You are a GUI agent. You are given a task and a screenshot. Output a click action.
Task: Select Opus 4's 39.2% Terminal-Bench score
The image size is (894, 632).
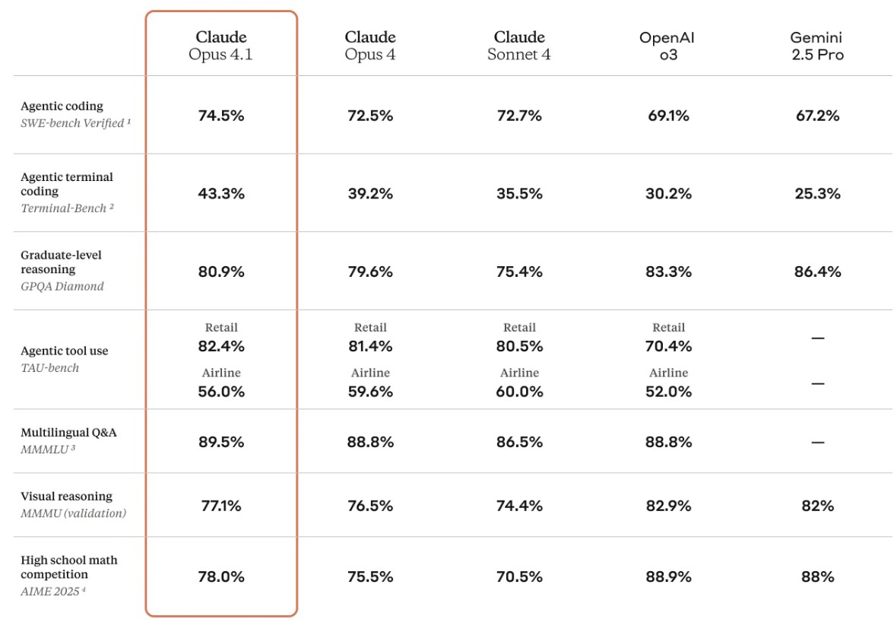tap(371, 194)
